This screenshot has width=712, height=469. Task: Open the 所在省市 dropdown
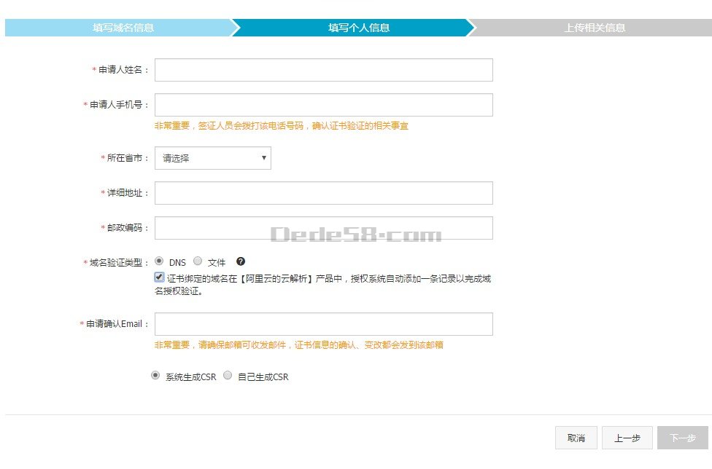click(212, 158)
